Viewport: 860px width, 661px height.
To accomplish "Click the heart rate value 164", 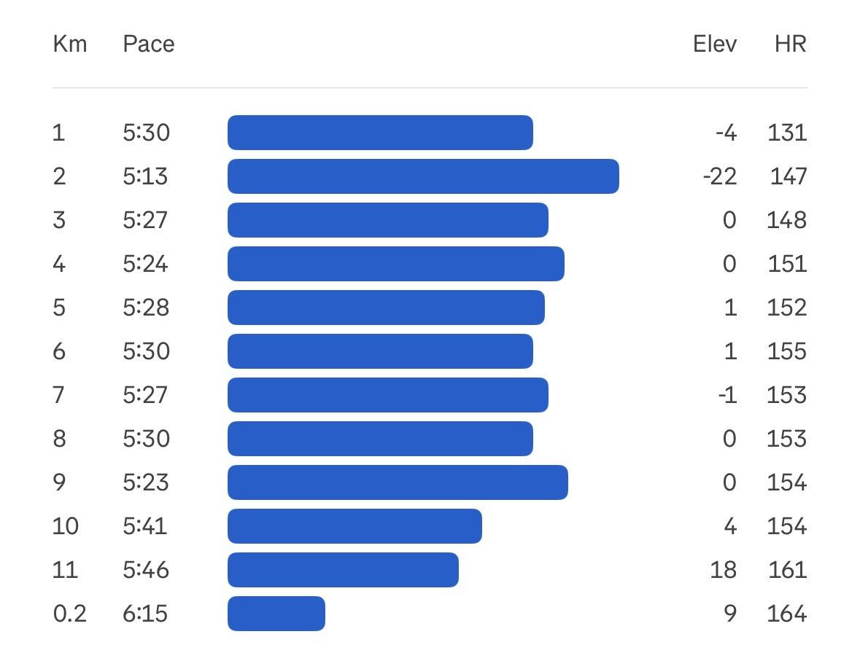I will point(786,614).
